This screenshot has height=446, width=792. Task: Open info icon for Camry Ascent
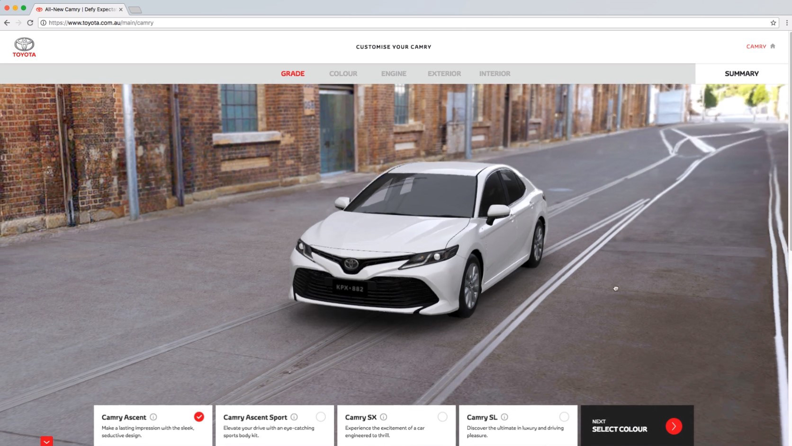tap(153, 417)
